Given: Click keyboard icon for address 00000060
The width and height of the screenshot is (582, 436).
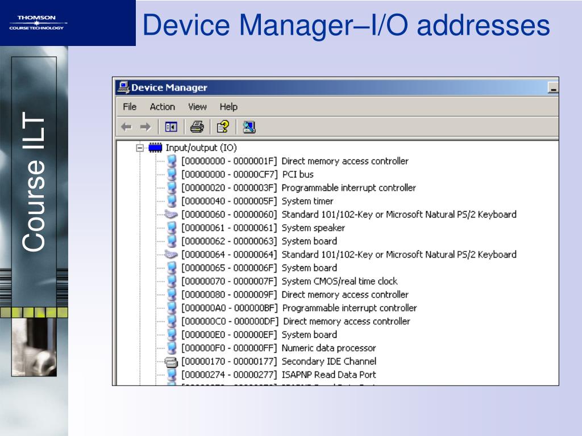Looking at the screenshot, I should [171, 214].
